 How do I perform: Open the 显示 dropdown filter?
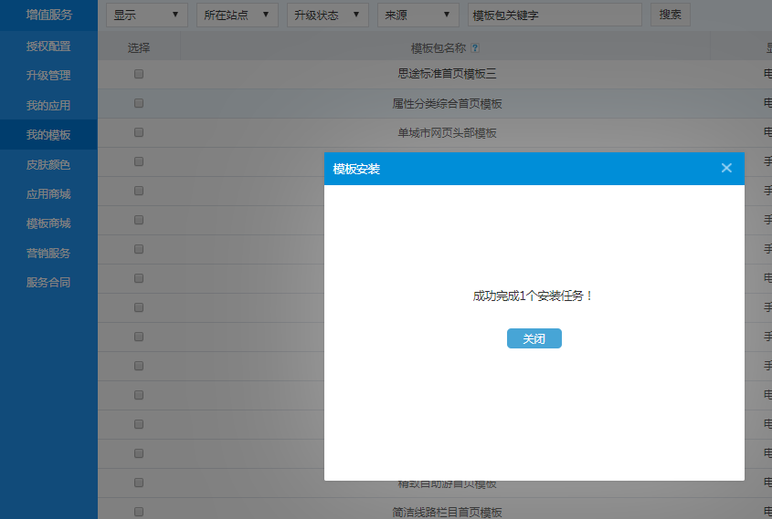147,15
